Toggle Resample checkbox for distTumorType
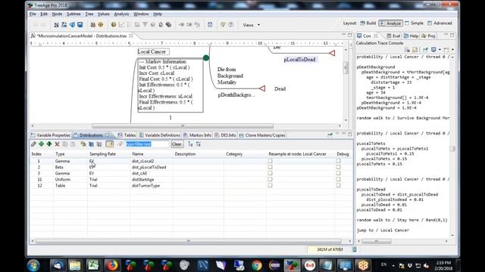The height and width of the screenshot is (272, 485). point(270,185)
